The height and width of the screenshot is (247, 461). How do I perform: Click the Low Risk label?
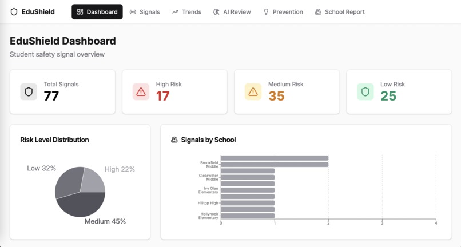point(392,85)
